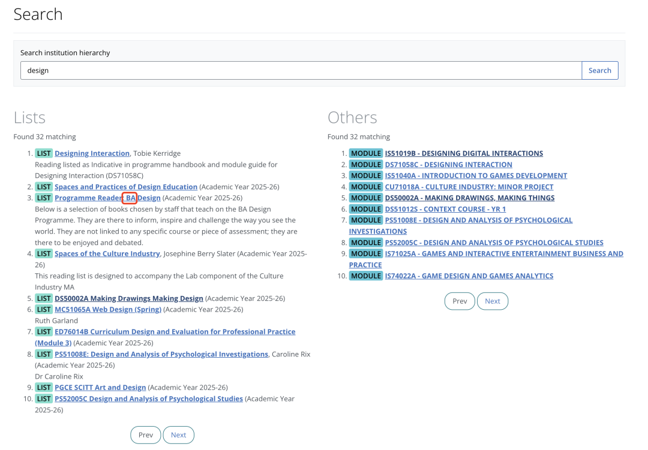The image size is (648, 450).
Task: Click the "Search institution hierarchy" label
Action: pyautogui.click(x=65, y=53)
